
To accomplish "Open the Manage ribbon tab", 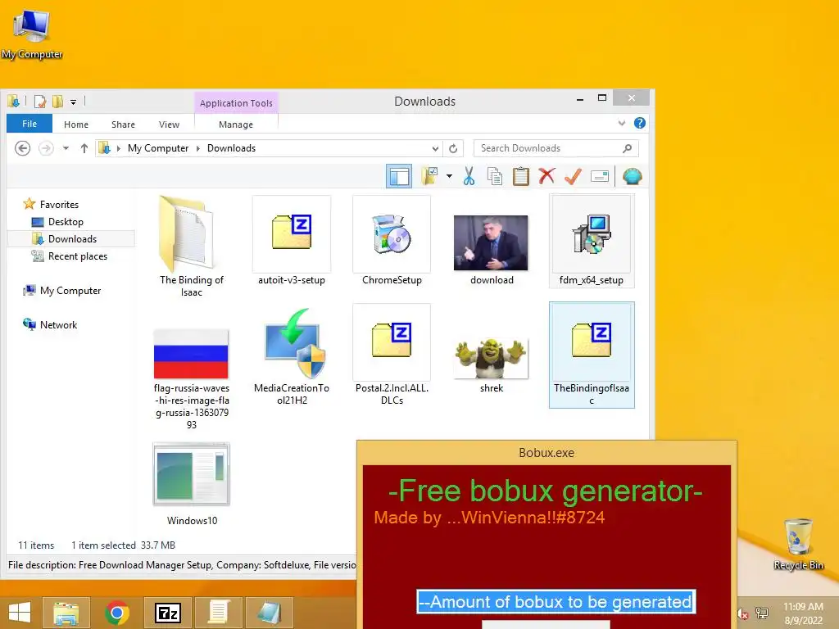I will 236,124.
